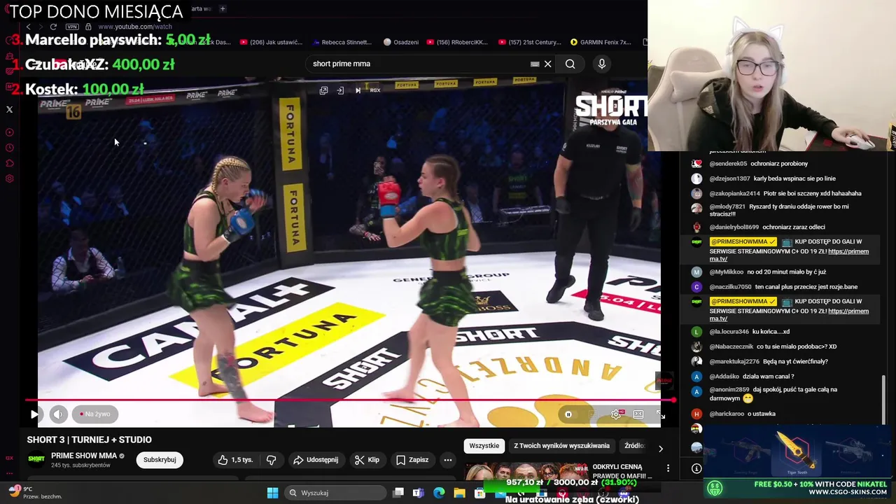896x504 pixels.
Task: Open the primemma.tv link in the first PRIMESHOWMMA message
Action: pos(789,255)
